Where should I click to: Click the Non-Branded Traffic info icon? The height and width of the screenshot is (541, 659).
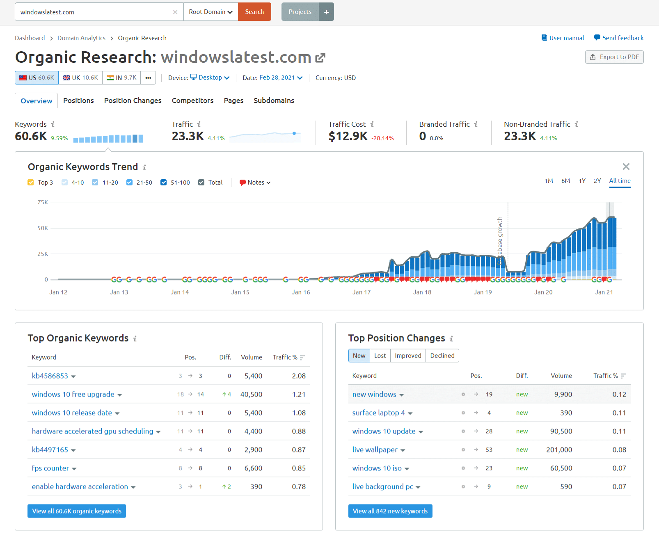577,124
